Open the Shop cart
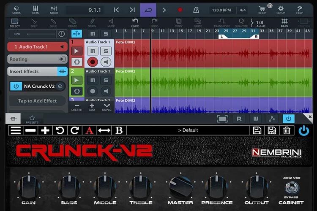 [x=262, y=10]
